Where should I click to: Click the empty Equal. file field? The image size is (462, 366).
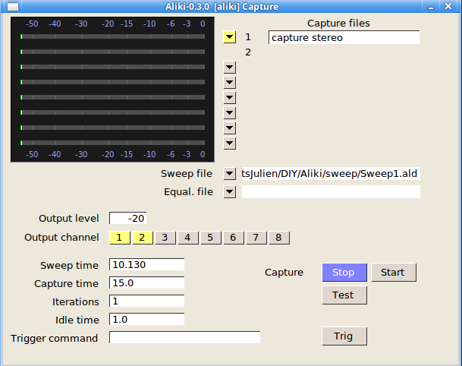point(331,192)
